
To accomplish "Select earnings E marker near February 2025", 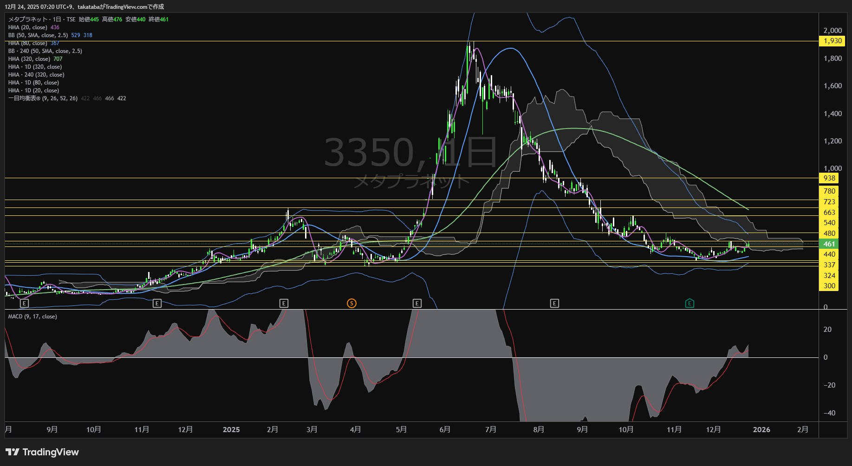I will pyautogui.click(x=284, y=304).
